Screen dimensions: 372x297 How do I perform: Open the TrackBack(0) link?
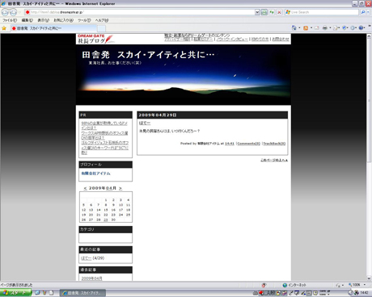pos(274,144)
